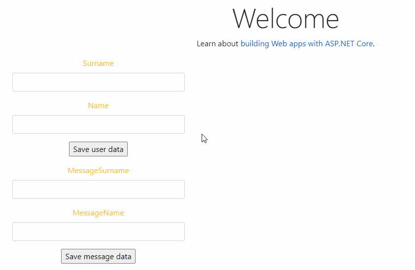415x270 pixels.
Task: Click the Surname label
Action: pyautogui.click(x=98, y=63)
